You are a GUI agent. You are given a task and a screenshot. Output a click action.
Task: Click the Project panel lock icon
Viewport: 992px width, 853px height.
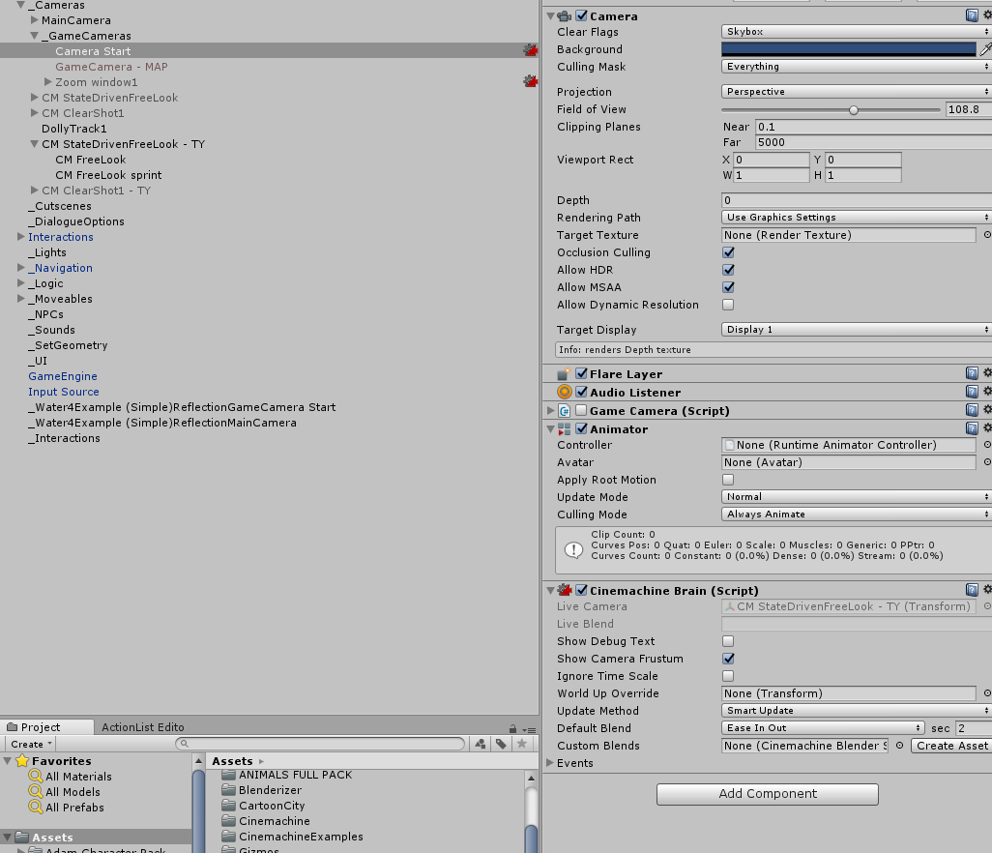[x=513, y=728]
